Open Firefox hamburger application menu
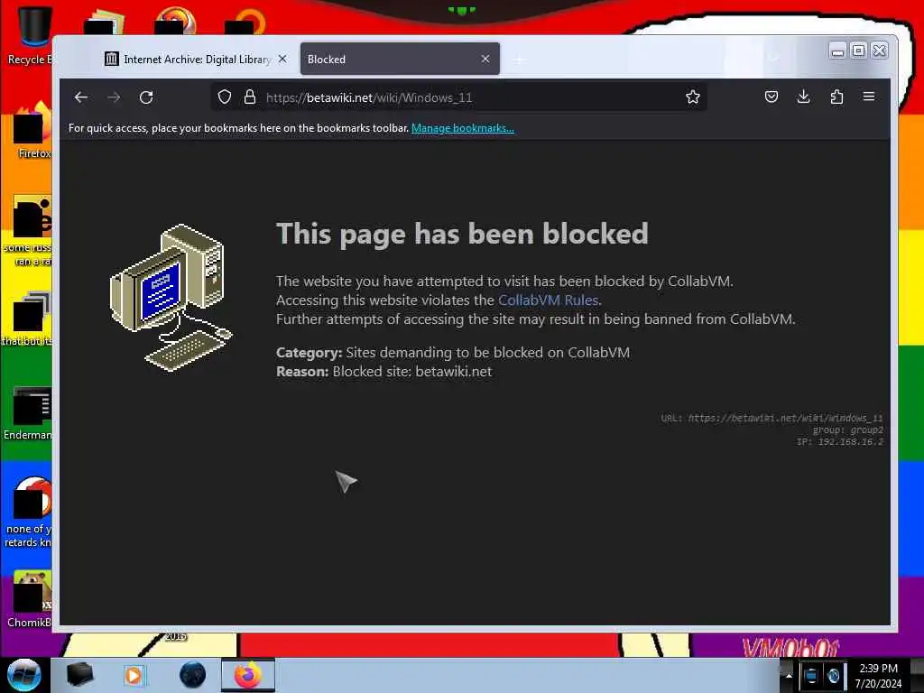924x693 pixels. click(869, 97)
